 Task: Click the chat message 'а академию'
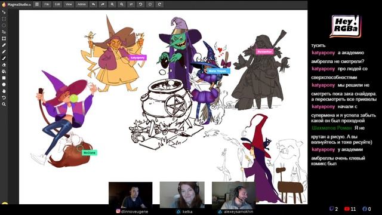click(351, 53)
